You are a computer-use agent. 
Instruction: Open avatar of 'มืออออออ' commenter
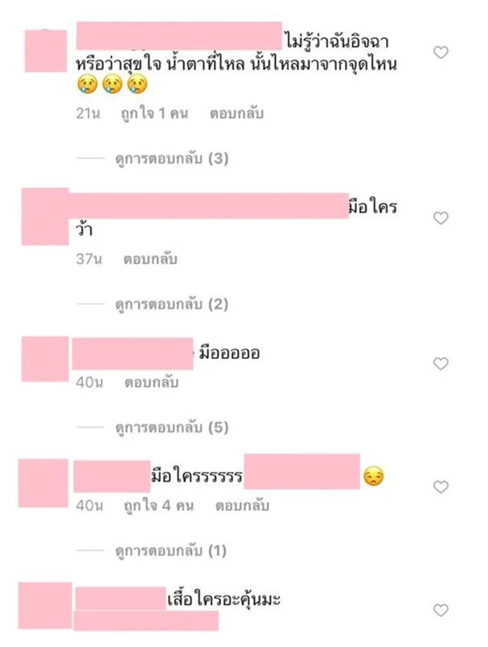click(45, 359)
